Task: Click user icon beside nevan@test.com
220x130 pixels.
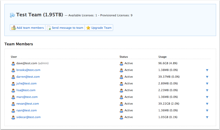Action: (13, 104)
